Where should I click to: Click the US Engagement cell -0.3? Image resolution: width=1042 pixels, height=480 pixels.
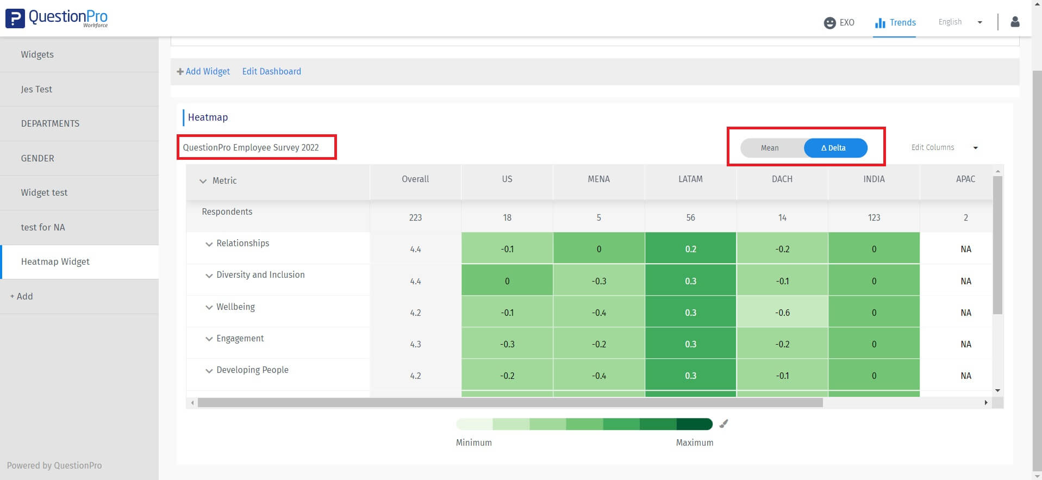pos(507,344)
